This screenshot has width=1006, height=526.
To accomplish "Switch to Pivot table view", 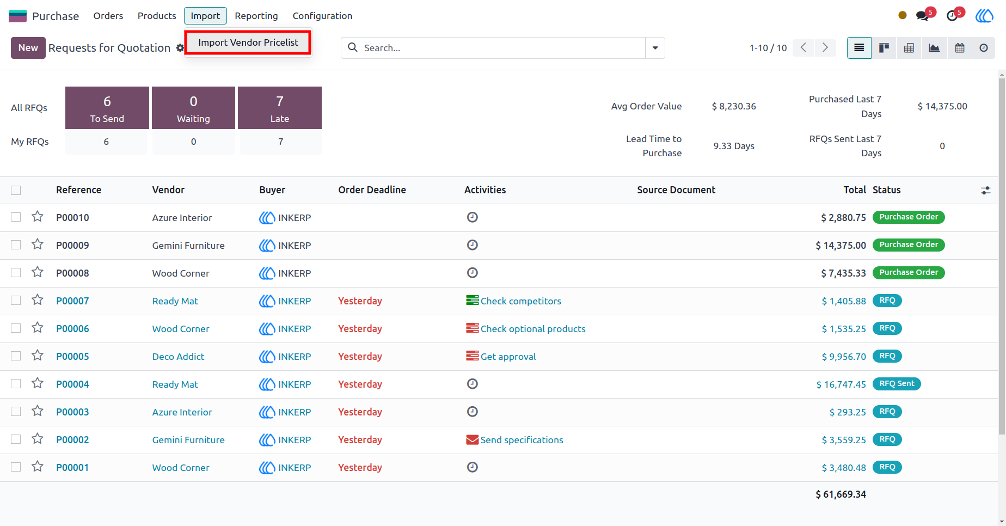I will click(909, 48).
